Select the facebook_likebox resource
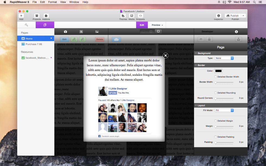Image resolution: width=266 pixels, height=166 pixels. pyautogui.click(x=36, y=58)
